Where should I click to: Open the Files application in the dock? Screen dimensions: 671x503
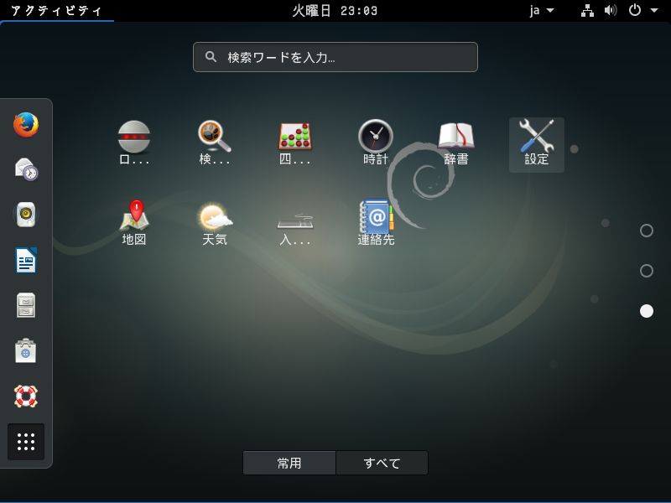point(25,306)
